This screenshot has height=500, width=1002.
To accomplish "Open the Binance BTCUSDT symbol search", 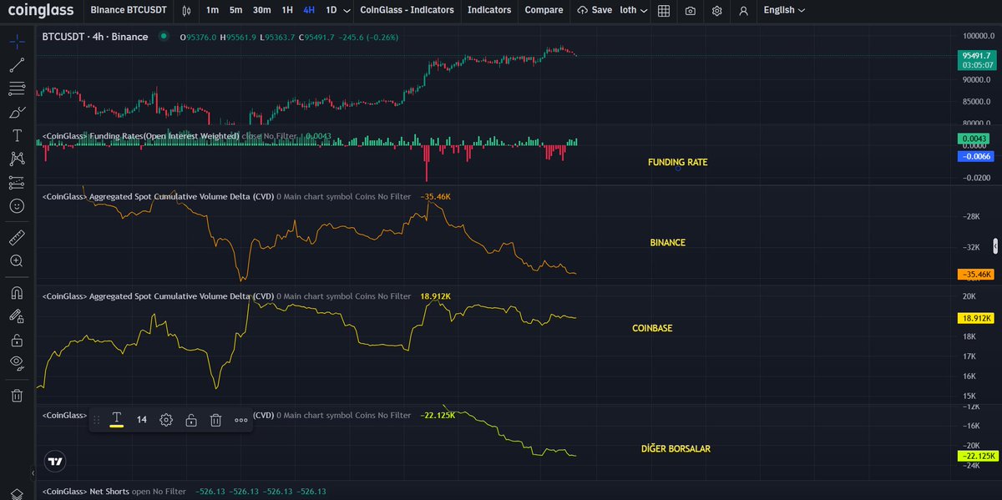I will (x=128, y=11).
